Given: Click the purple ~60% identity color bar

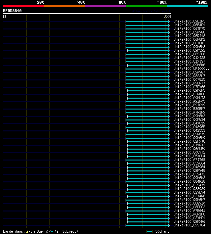Looking at the screenshot, I should click(105, 6).
